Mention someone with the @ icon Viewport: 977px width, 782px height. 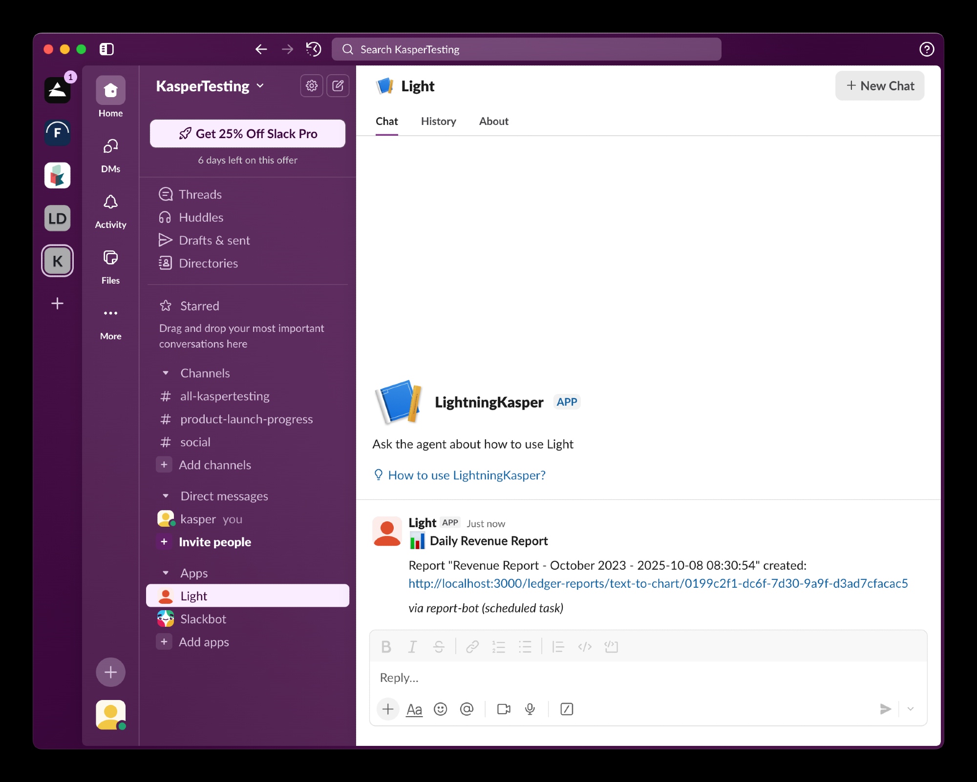467,709
